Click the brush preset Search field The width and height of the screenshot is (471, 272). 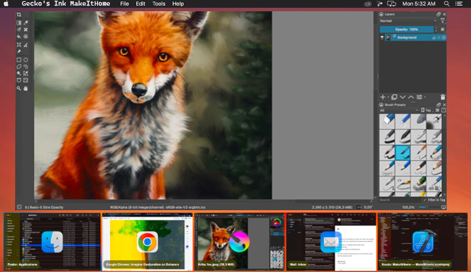(400, 200)
